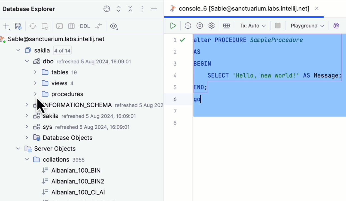Click the New (plus) icon in Database Explorer
The height and width of the screenshot is (201, 346).
(6, 26)
